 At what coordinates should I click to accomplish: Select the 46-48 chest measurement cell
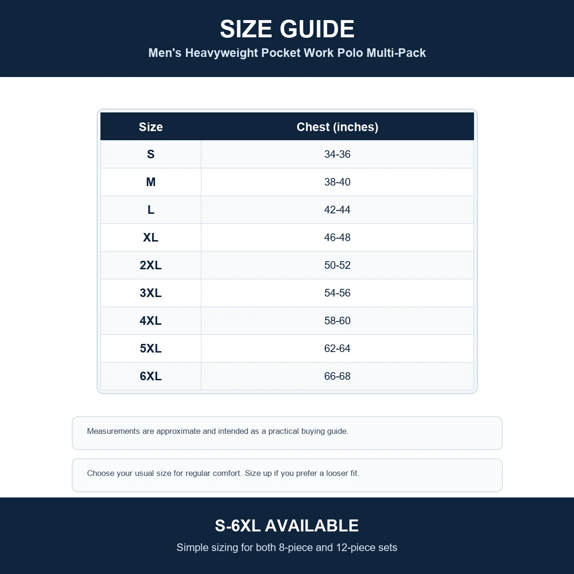(337, 237)
